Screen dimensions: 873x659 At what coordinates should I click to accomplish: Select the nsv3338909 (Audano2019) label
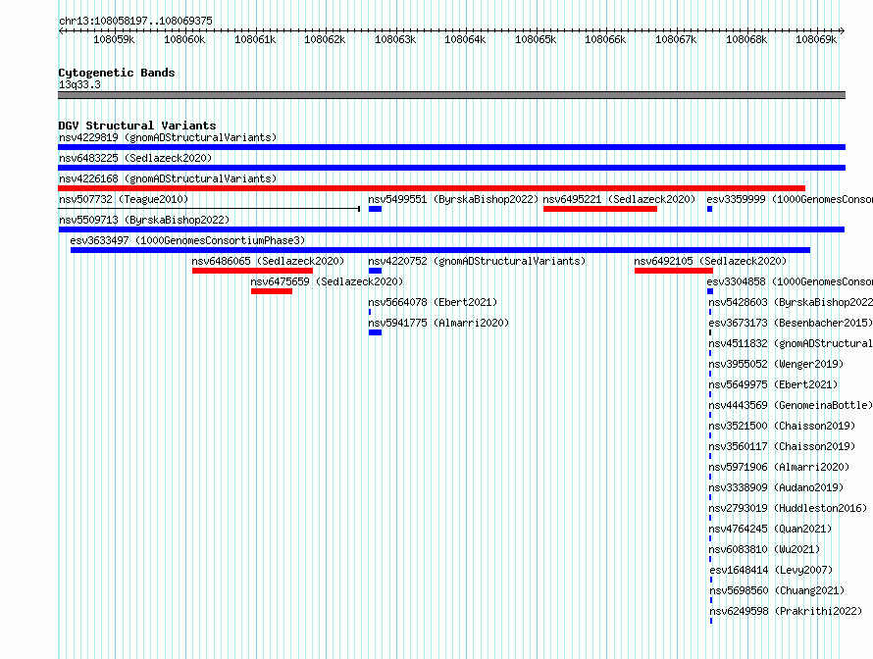[776, 487]
